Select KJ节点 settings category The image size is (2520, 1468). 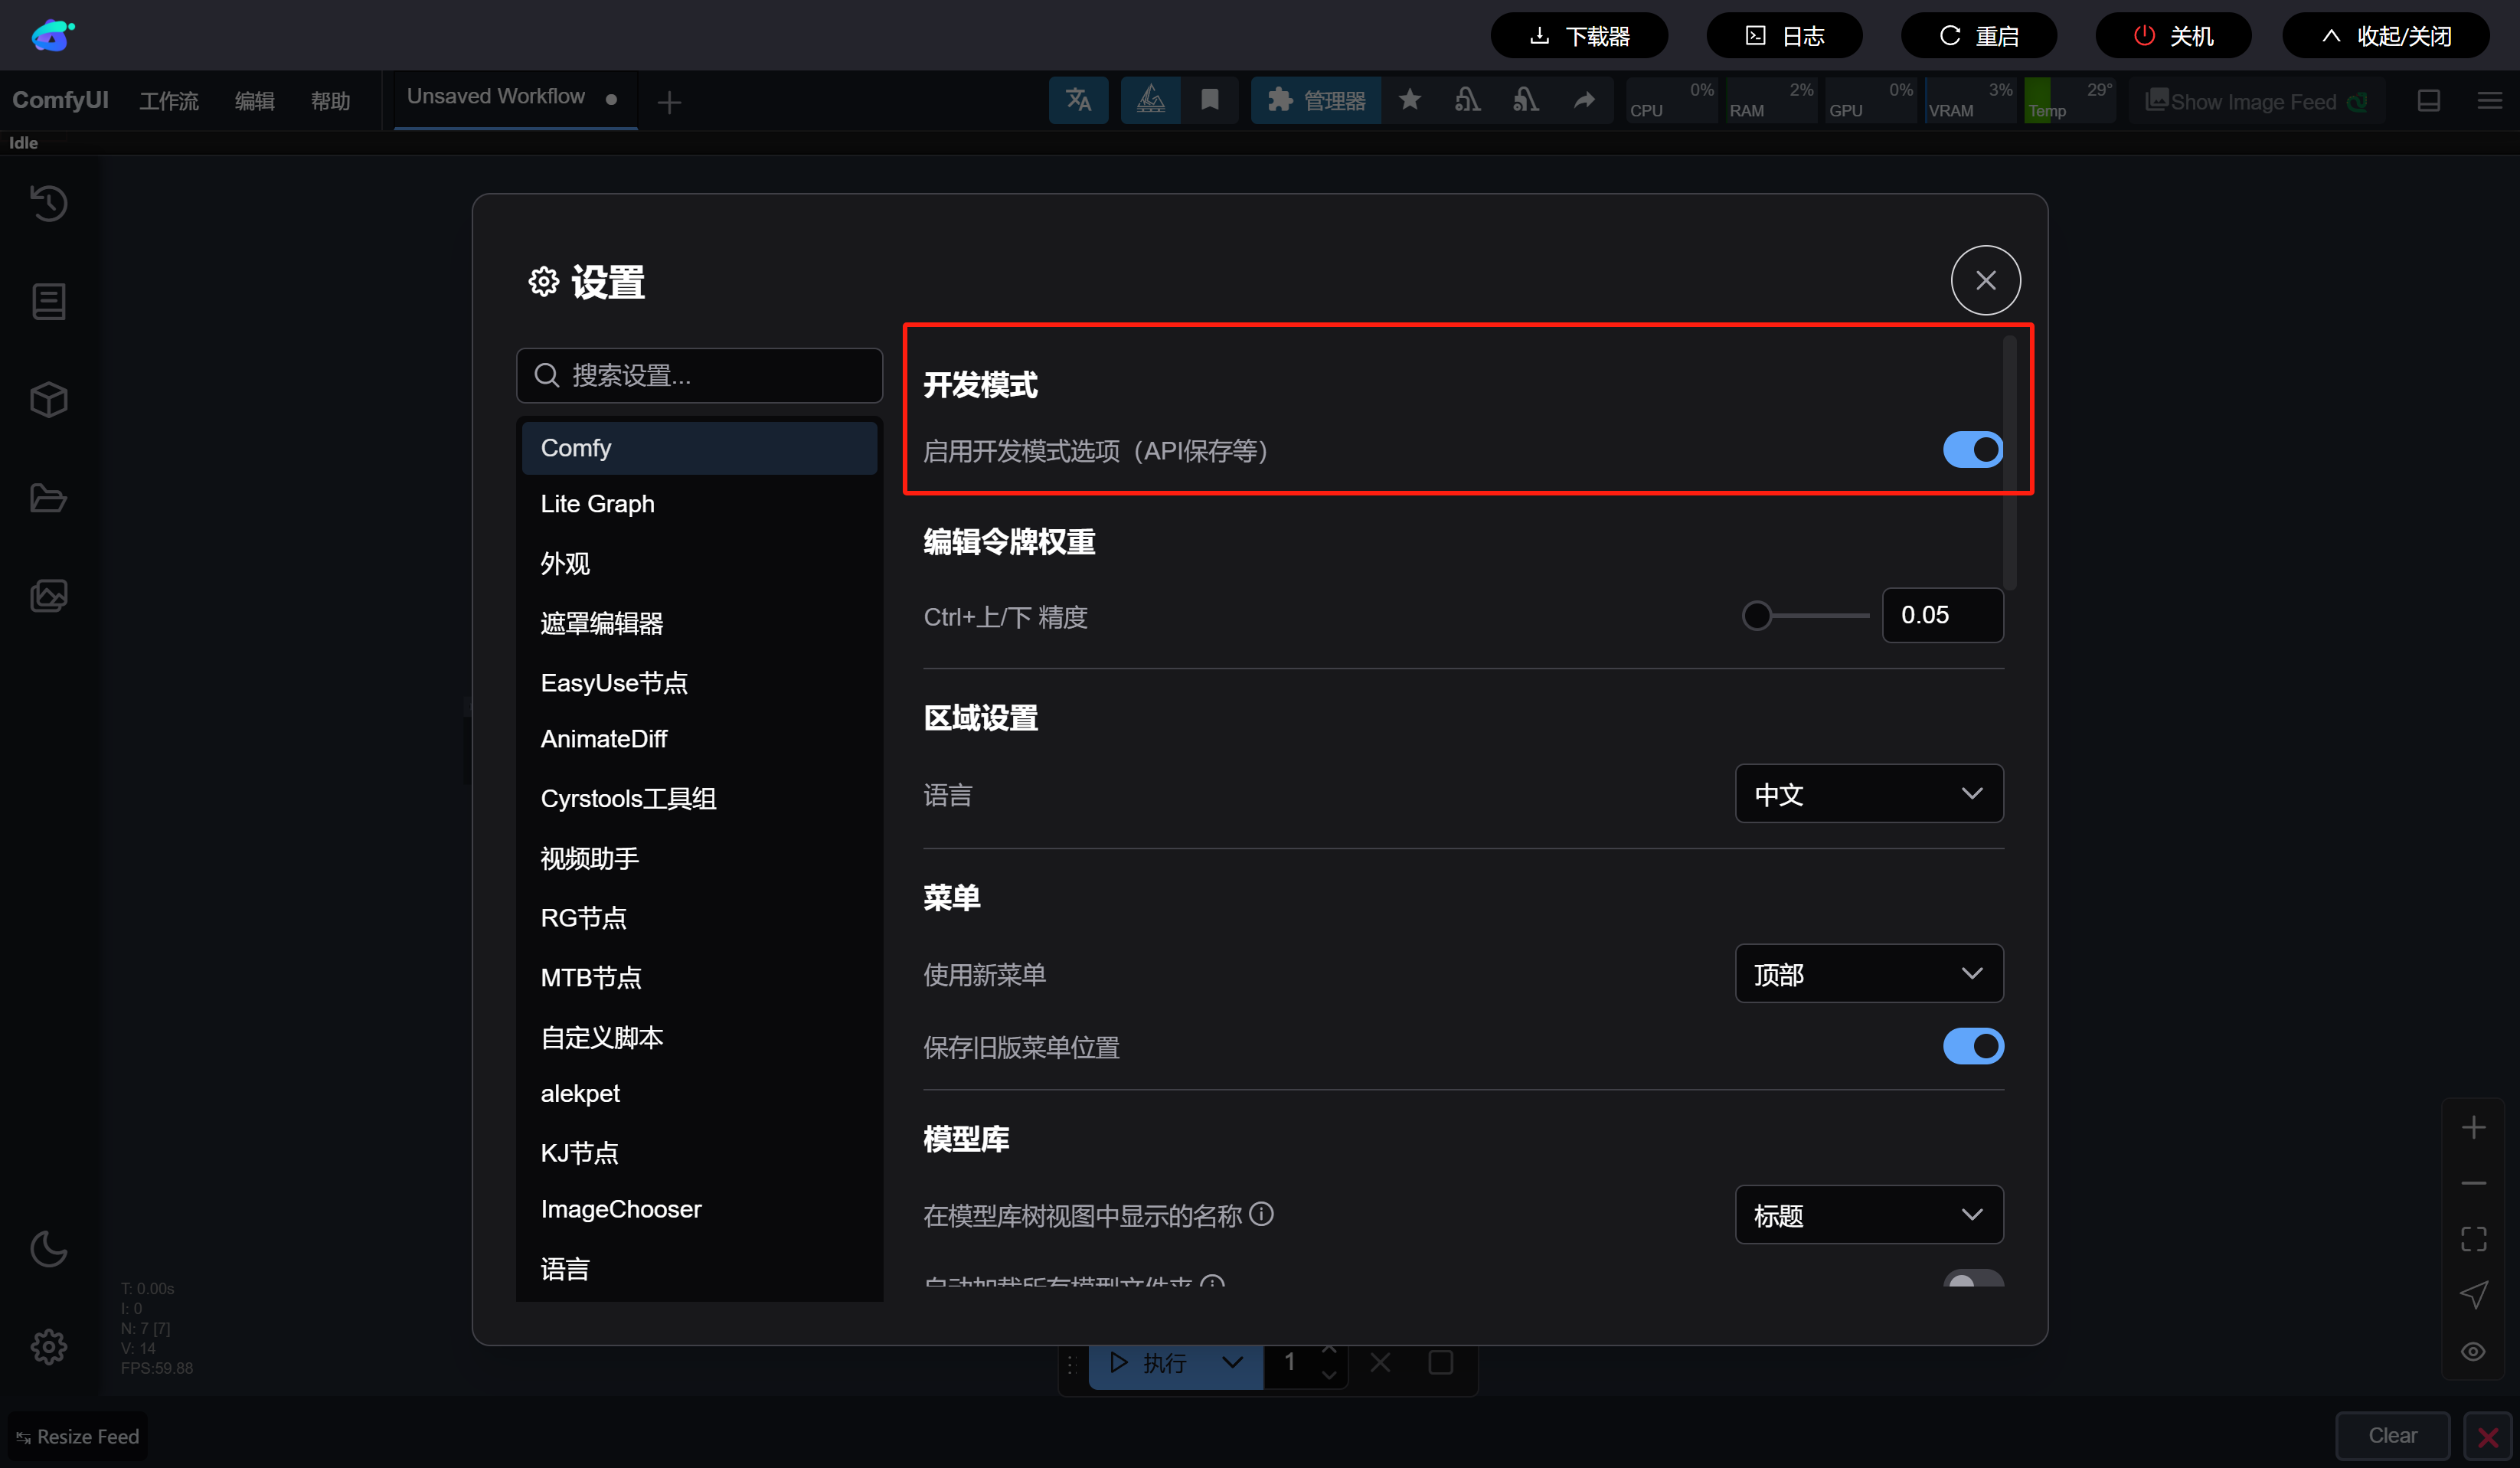pos(699,1153)
